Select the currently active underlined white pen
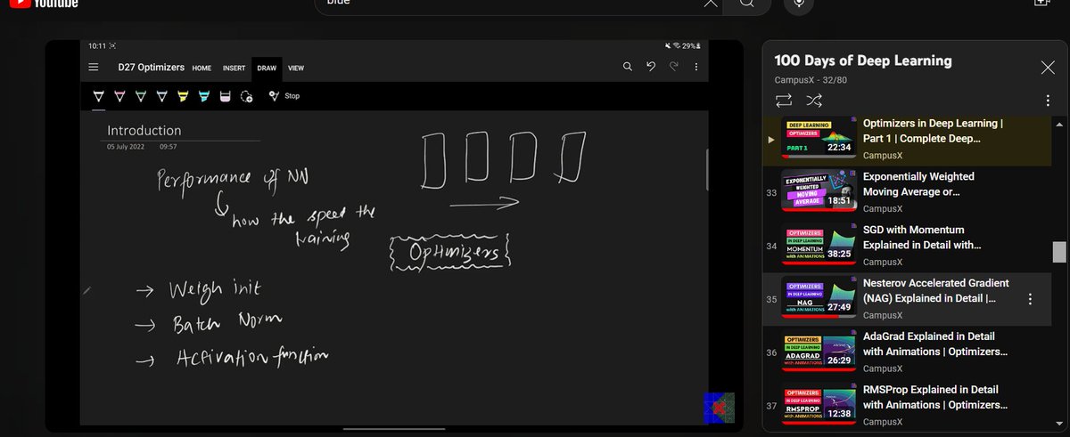Viewport: 1070px width, 437px height. [99, 95]
